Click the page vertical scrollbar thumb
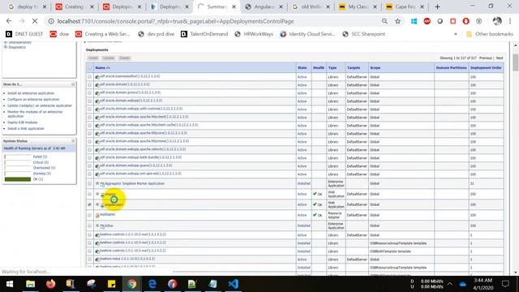The width and height of the screenshot is (519, 292). [x=516, y=62]
